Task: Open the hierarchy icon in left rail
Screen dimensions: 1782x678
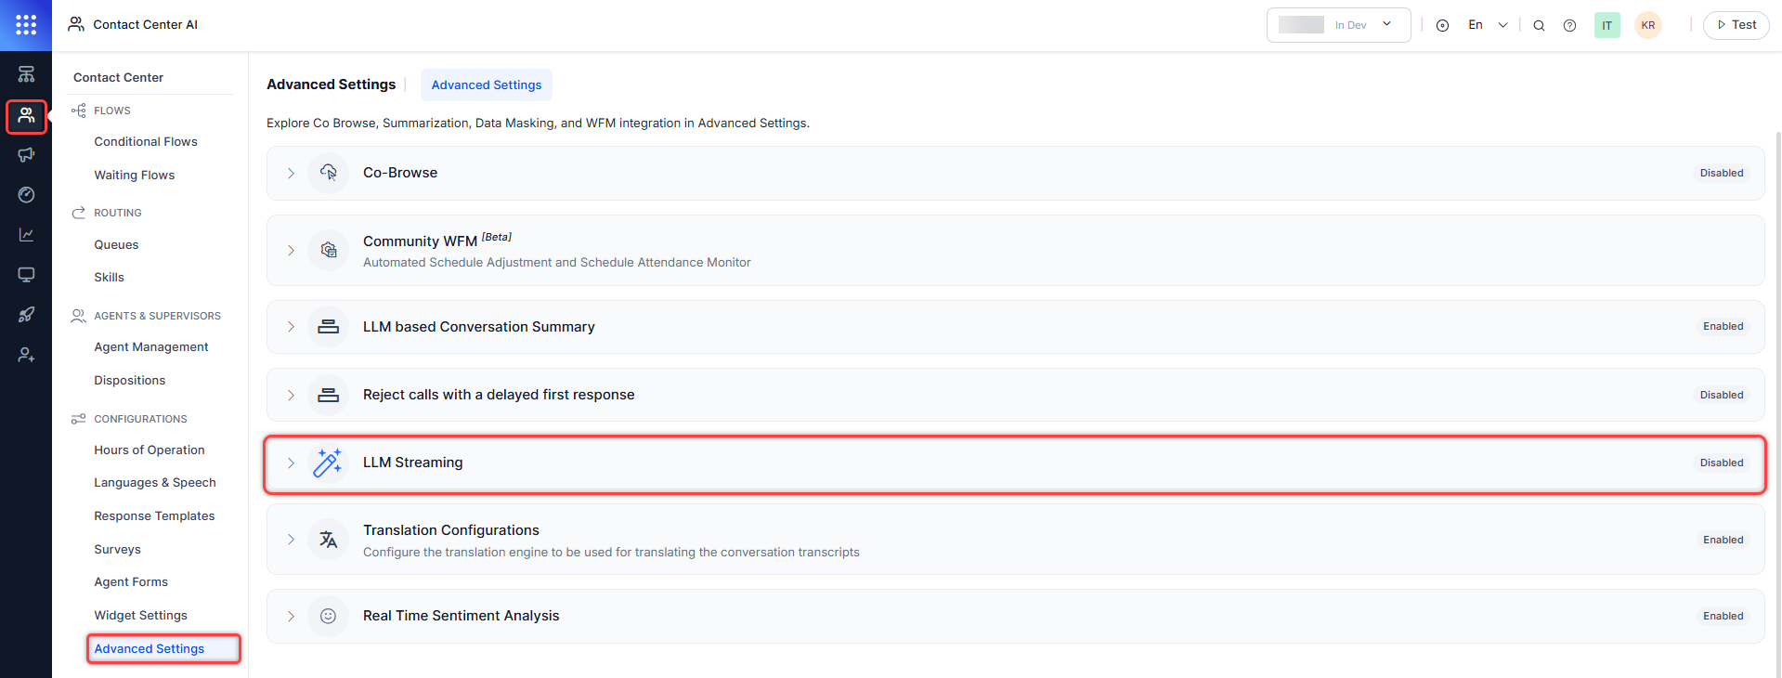Action: point(26,74)
